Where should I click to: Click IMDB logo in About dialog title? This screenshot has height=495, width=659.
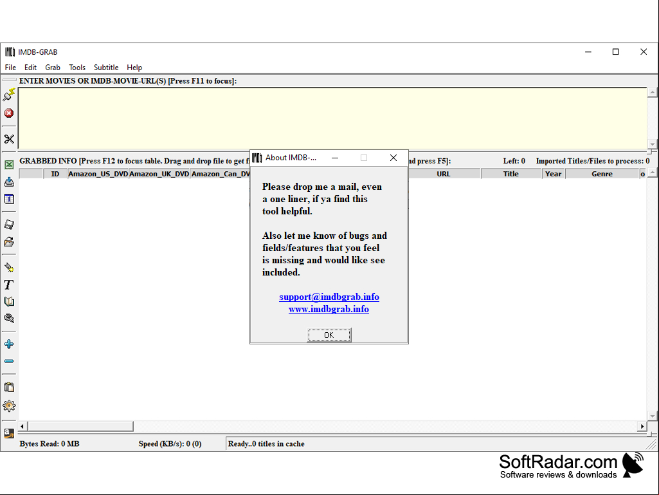pos(257,158)
